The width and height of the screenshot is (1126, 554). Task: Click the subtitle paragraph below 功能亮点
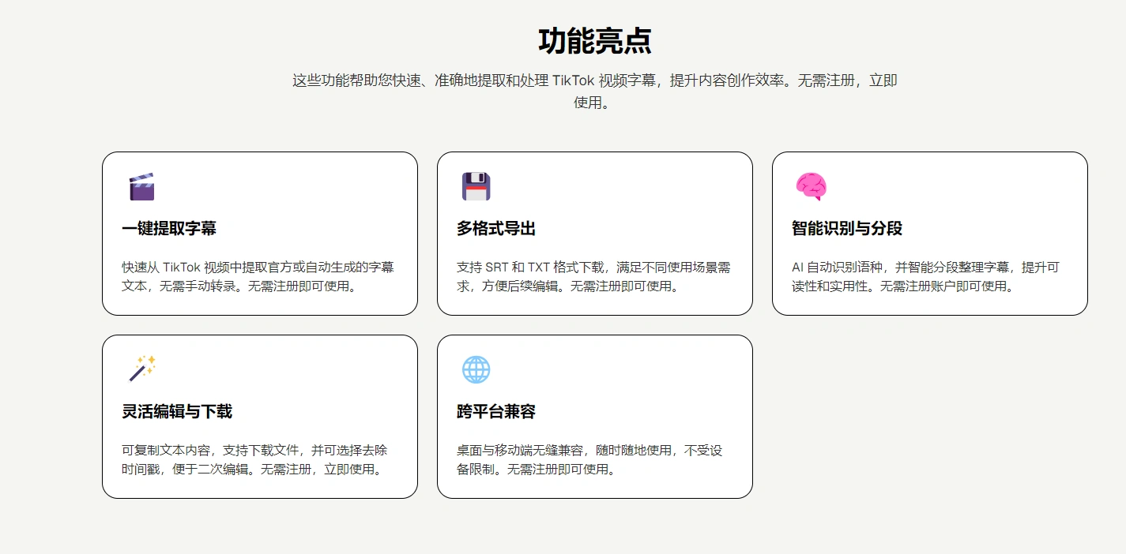point(595,89)
